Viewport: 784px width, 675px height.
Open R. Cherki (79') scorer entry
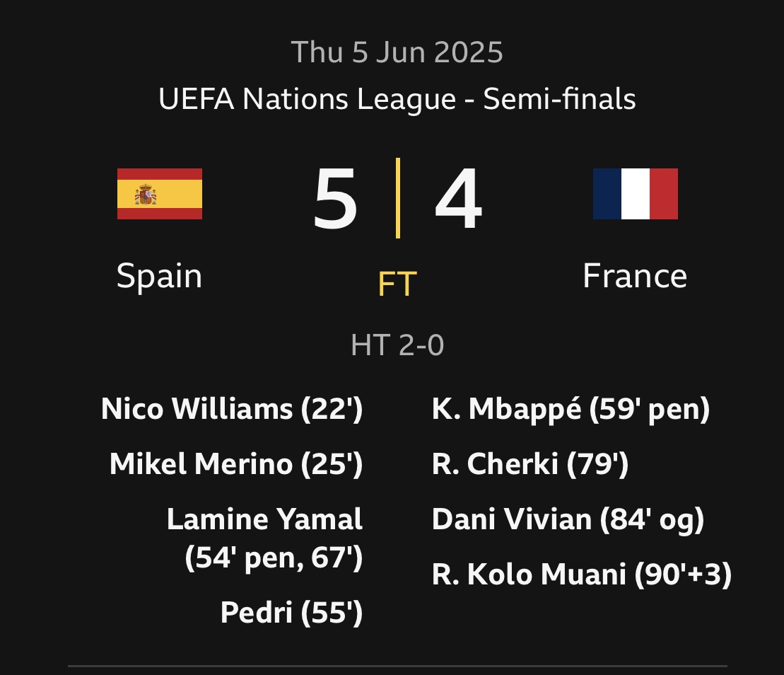pos(530,464)
